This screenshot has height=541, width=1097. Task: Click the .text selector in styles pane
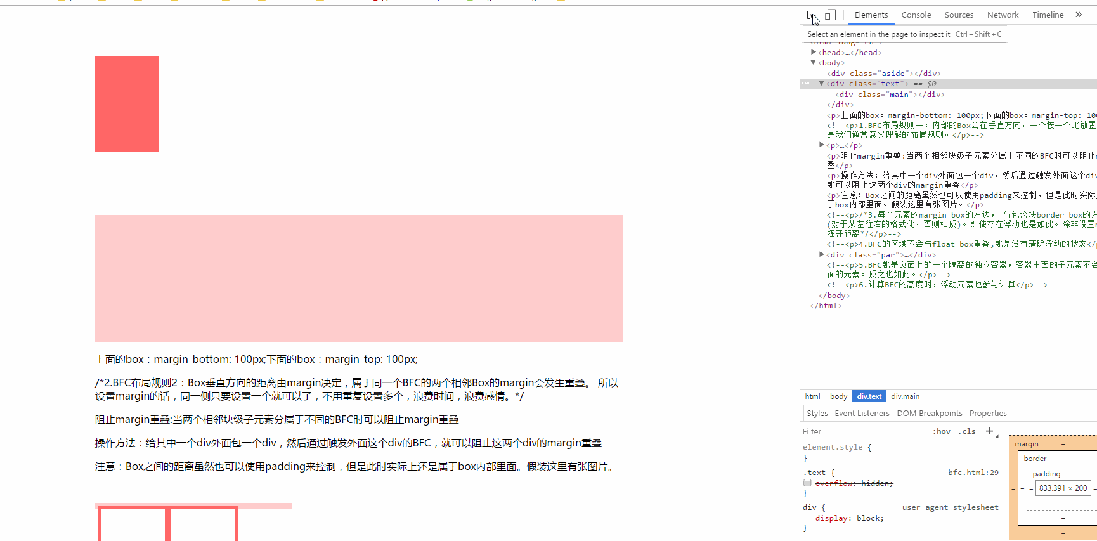pos(815,473)
